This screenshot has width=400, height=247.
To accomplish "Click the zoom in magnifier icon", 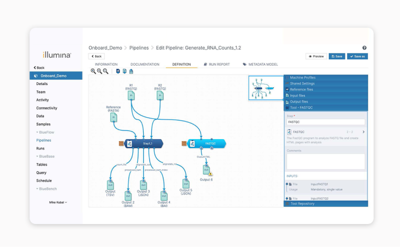I will pyautogui.click(x=93, y=71).
